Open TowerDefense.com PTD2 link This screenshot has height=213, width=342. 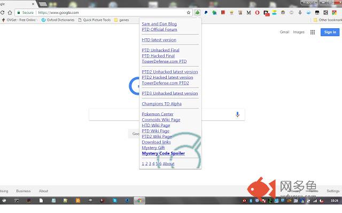(165, 83)
